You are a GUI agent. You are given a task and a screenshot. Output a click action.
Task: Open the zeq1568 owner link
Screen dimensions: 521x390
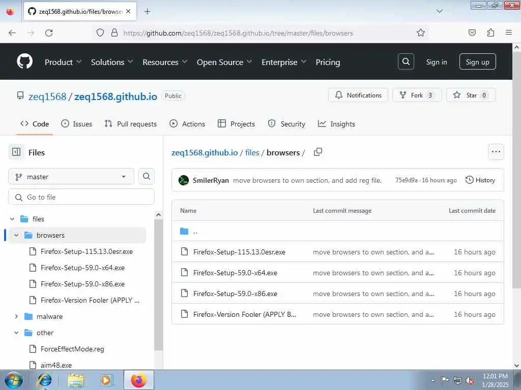(47, 96)
